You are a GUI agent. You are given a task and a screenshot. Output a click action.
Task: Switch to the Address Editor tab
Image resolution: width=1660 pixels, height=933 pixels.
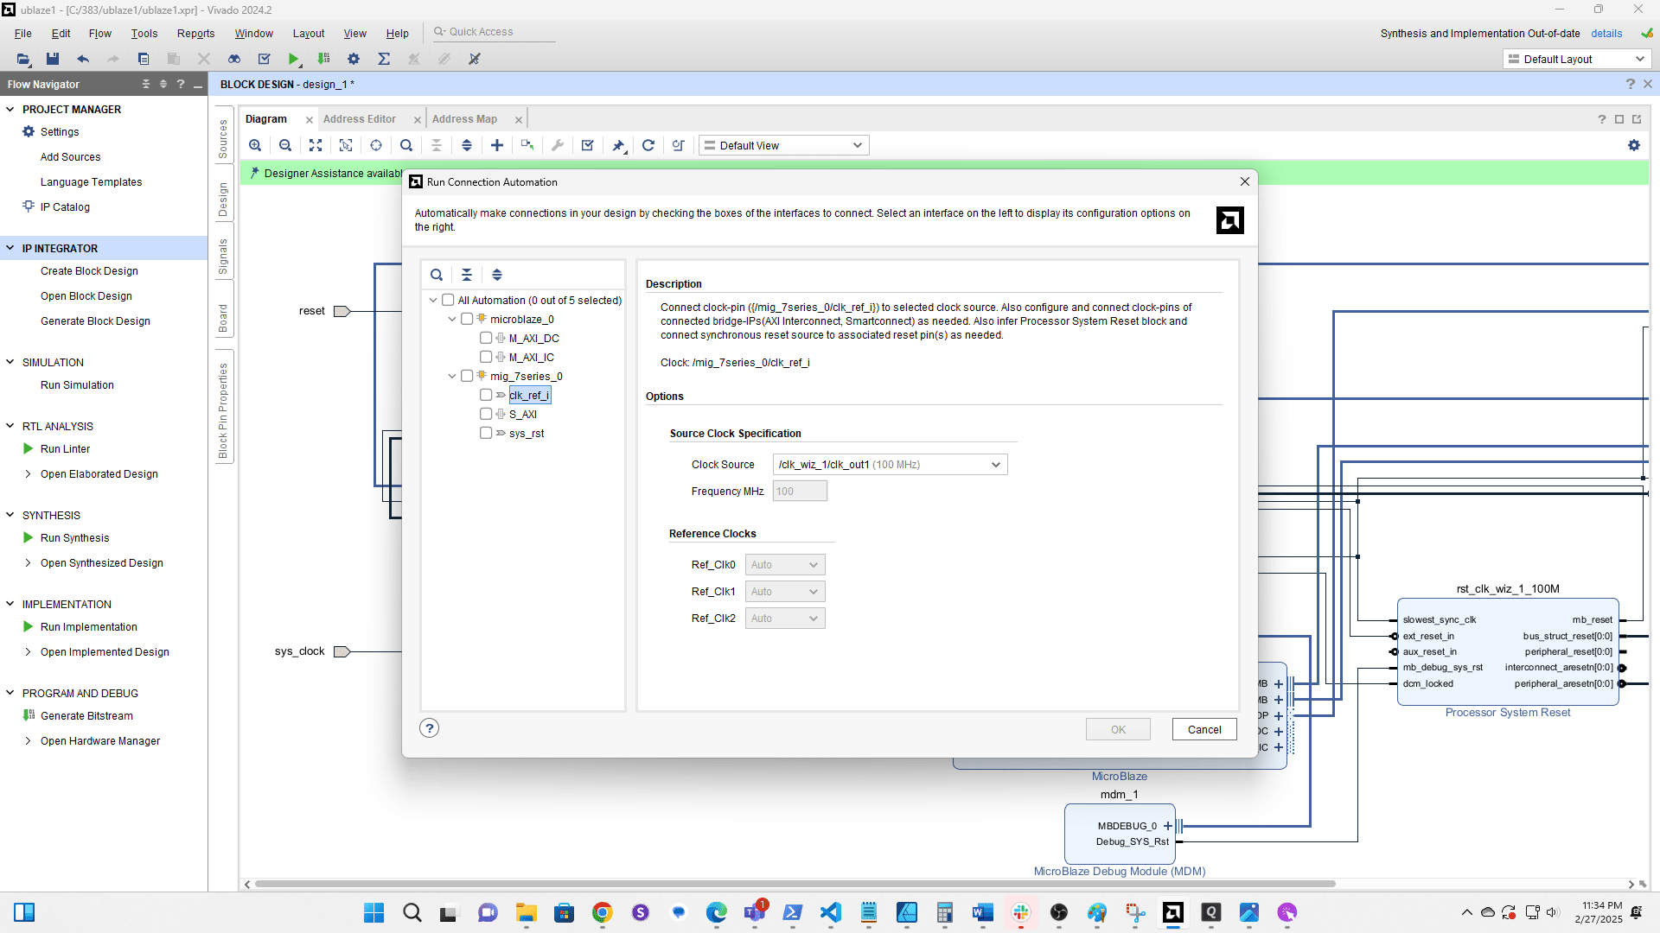click(x=360, y=119)
